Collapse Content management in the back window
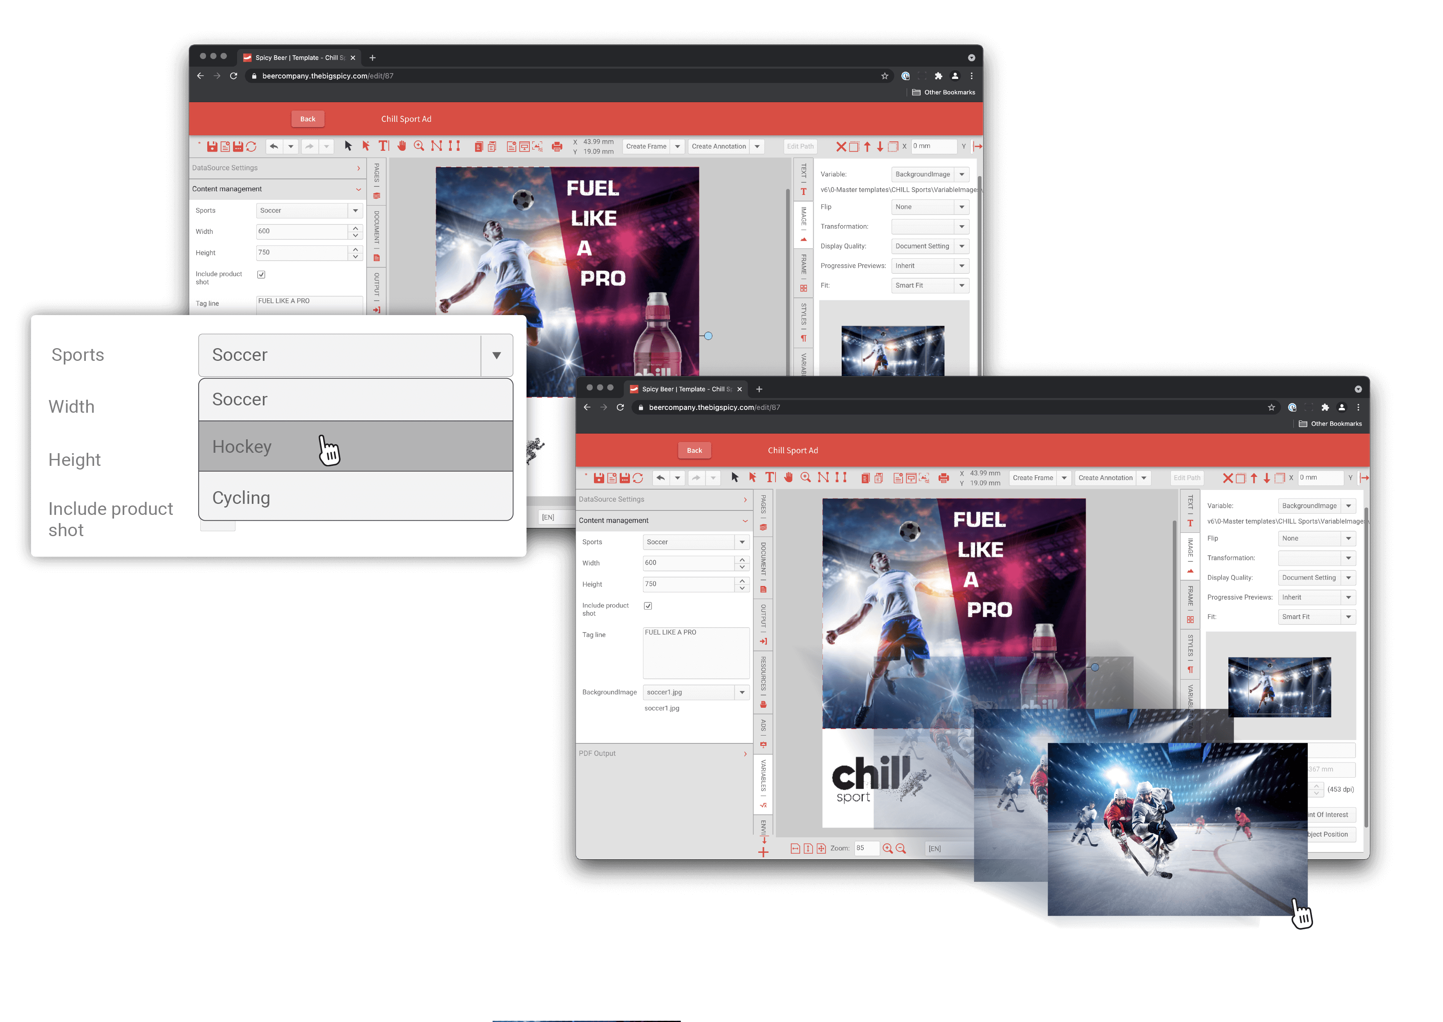Image resolution: width=1443 pixels, height=1022 pixels. click(277, 189)
